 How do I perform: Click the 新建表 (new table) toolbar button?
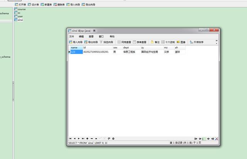(46, 5)
